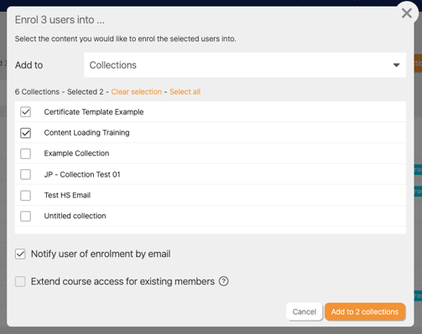Uncheck Certificate Template Example checkbox

[x=25, y=112]
